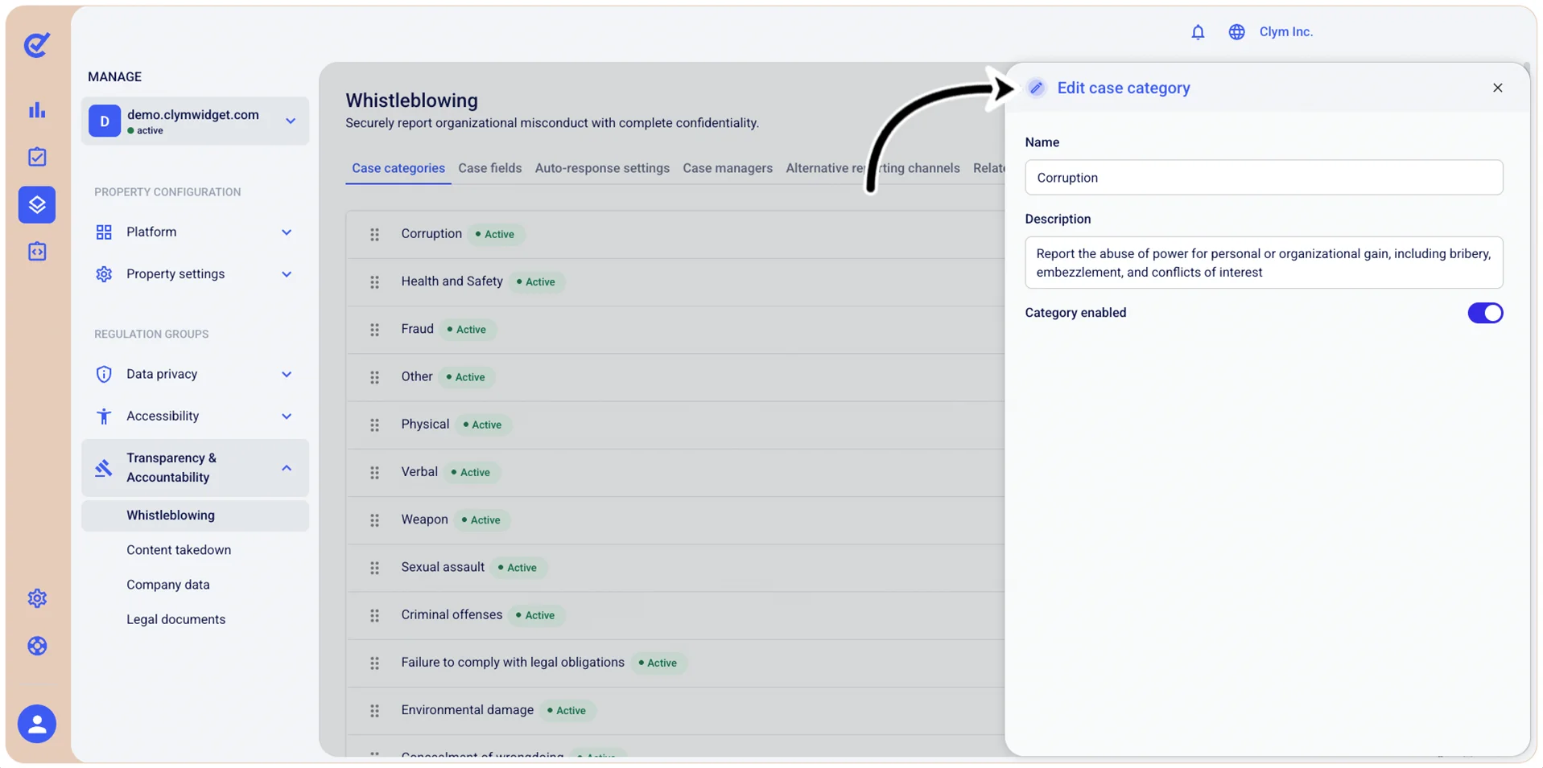Viewport: 1543px width, 768px height.
Task: Open the Case managers tab
Action: tap(728, 168)
